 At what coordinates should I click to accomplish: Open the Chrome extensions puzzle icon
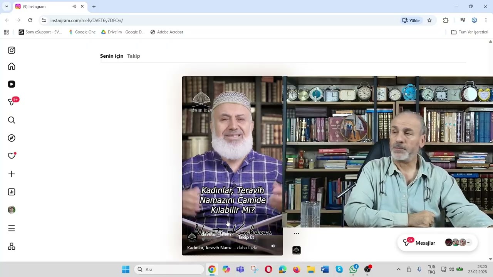coord(446,20)
